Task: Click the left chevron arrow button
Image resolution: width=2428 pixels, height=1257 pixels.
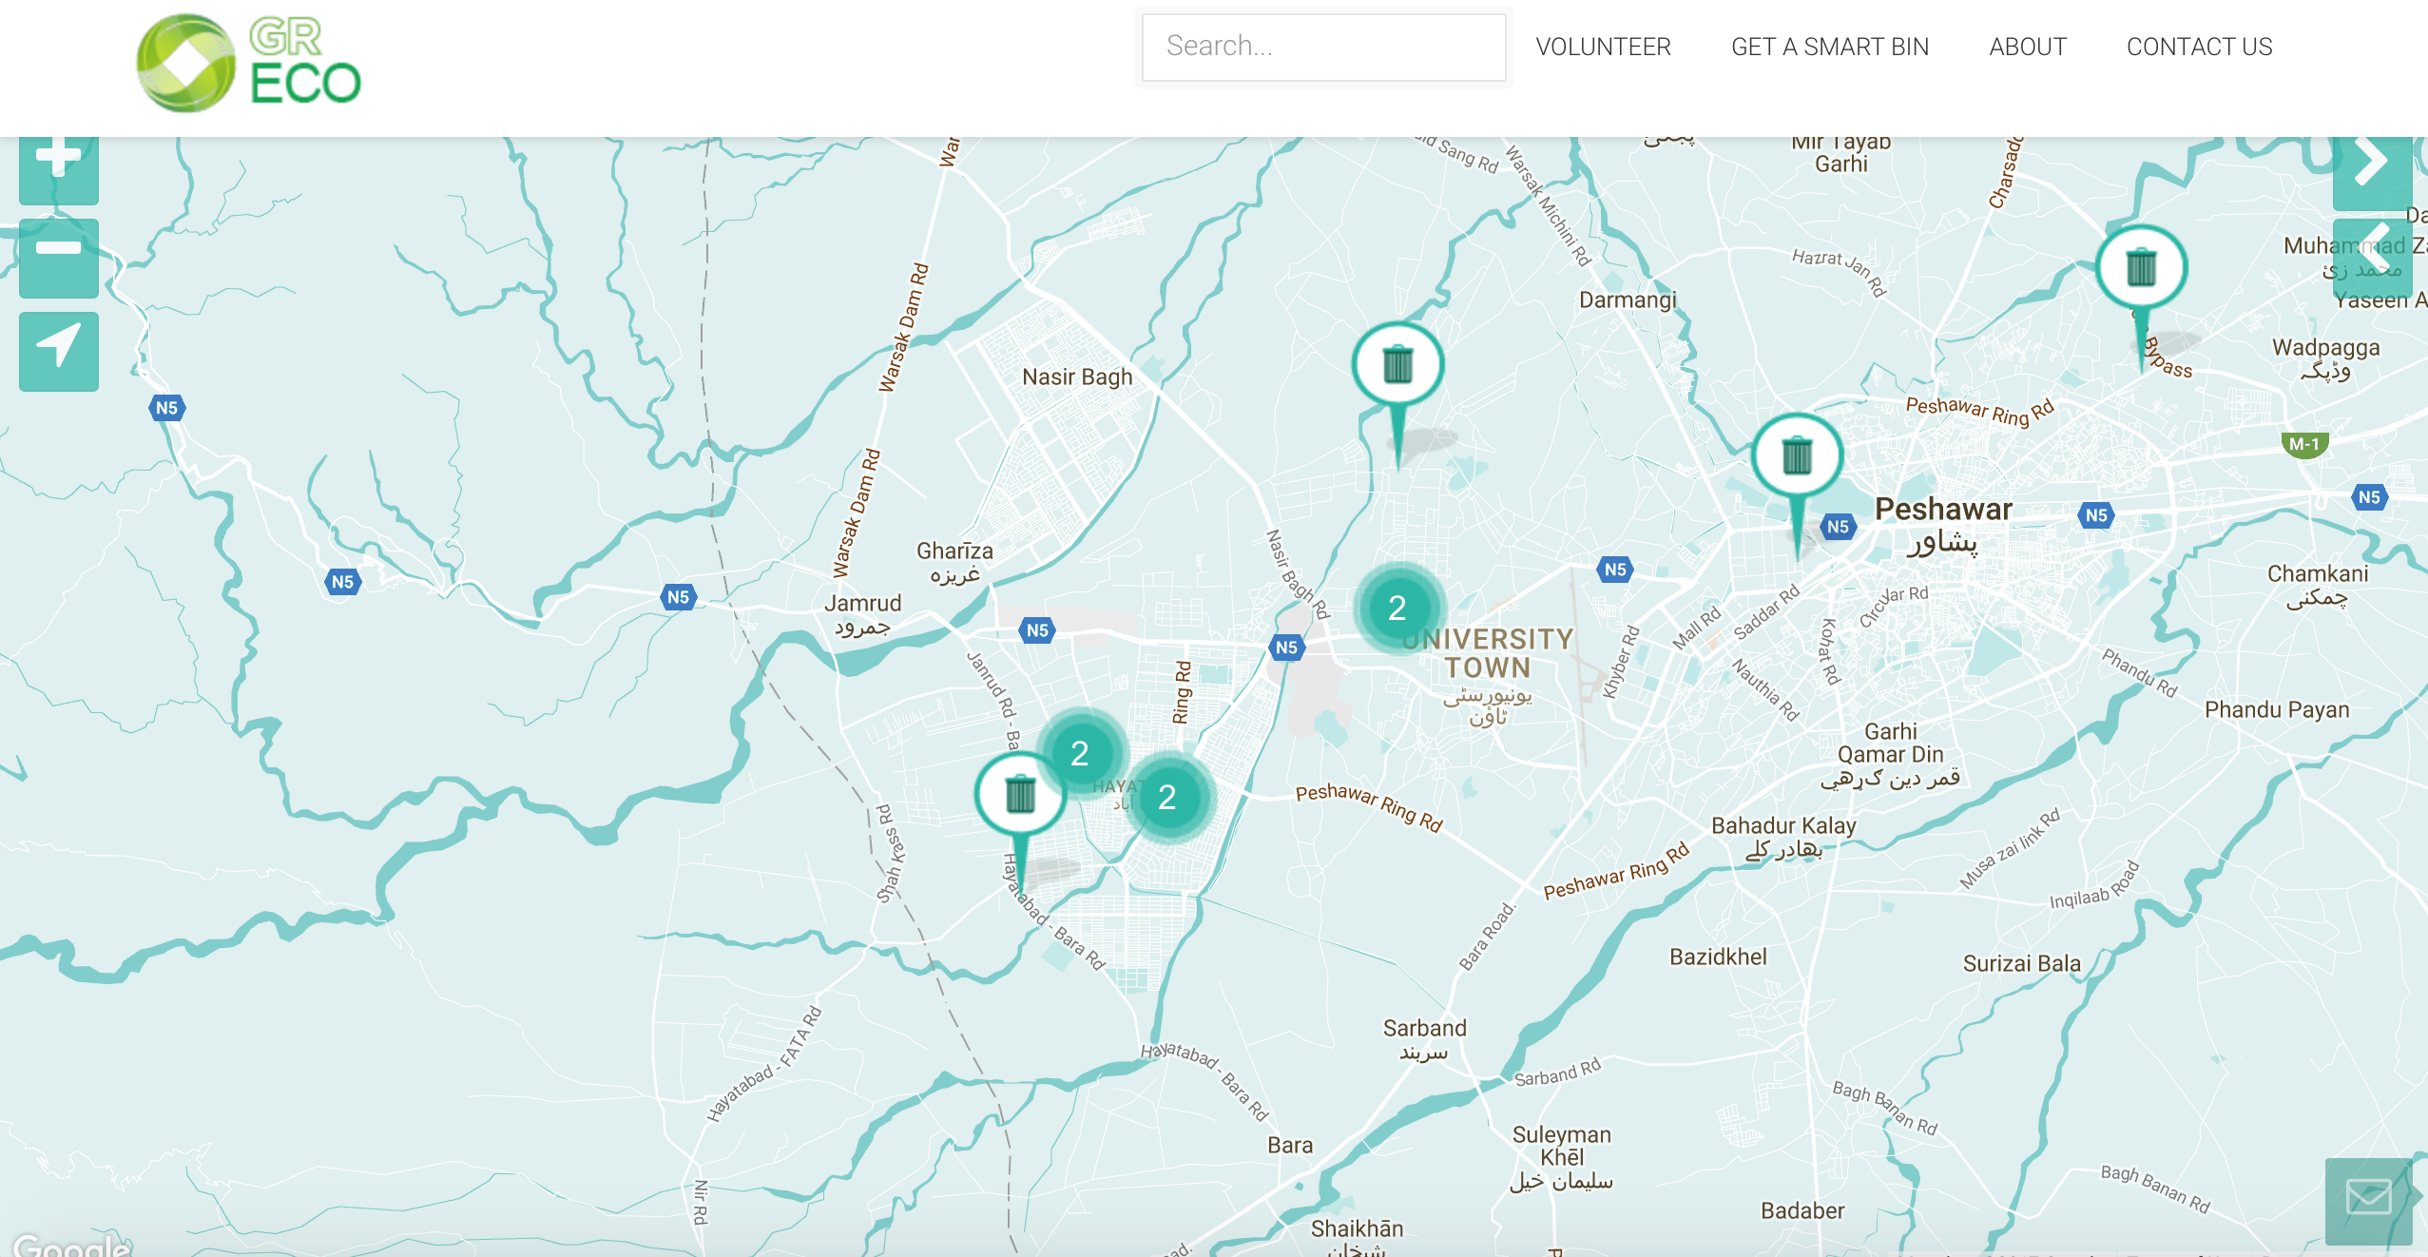Action: 2372,253
